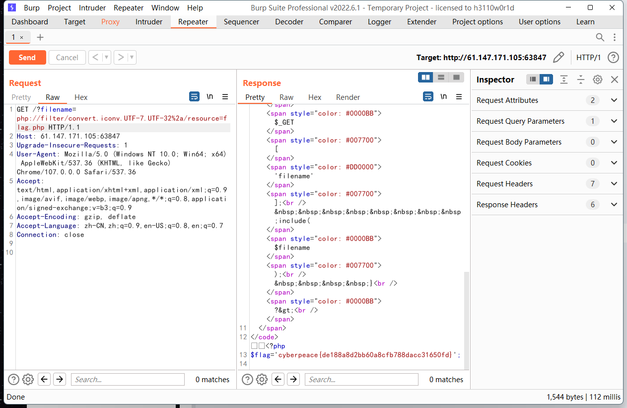Screen dimensions: 627x408
Task: Send the request
Action: tap(27, 57)
